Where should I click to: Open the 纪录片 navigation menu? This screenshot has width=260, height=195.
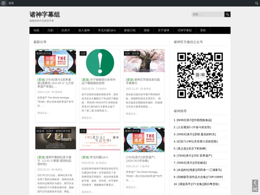click(x=65, y=30)
